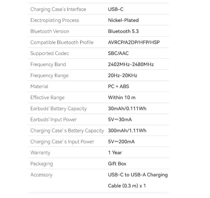Select the Gift Box packaging value
210x198 pixels.
(x=117, y=164)
